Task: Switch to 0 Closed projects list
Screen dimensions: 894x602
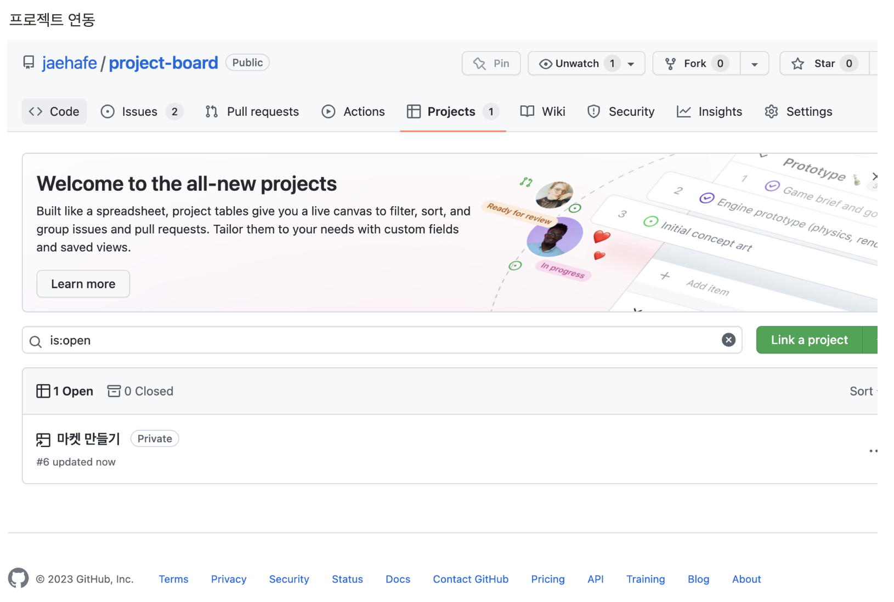Action: (x=140, y=391)
